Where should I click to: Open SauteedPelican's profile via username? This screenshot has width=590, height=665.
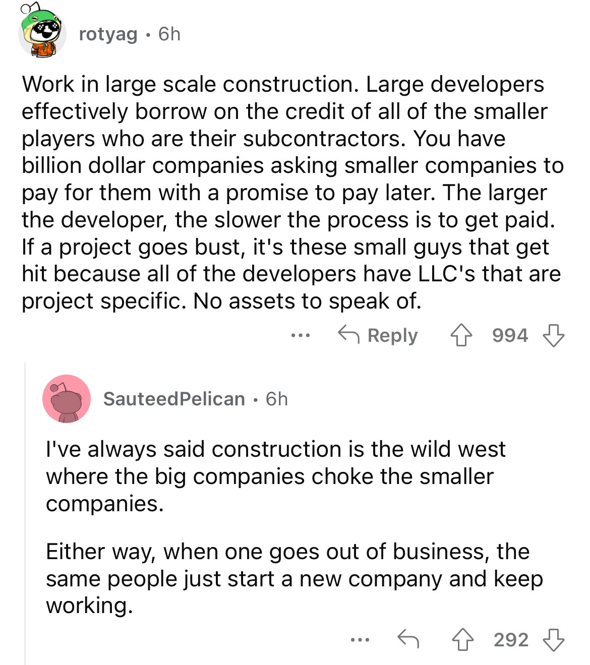pyautogui.click(x=174, y=399)
